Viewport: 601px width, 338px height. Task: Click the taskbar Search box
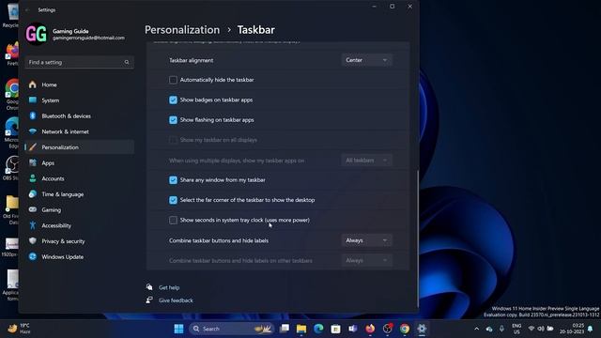pyautogui.click(x=231, y=329)
